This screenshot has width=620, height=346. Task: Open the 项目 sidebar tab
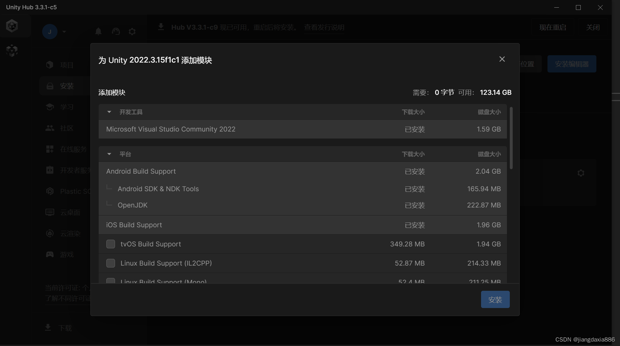(x=66, y=65)
